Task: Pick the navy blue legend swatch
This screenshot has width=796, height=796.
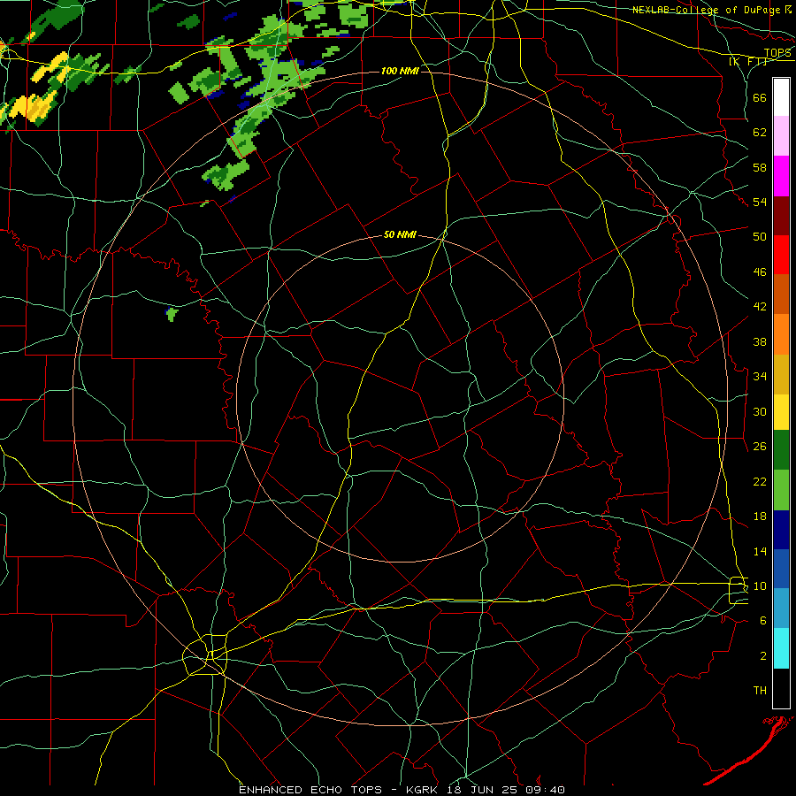Action: [x=781, y=530]
